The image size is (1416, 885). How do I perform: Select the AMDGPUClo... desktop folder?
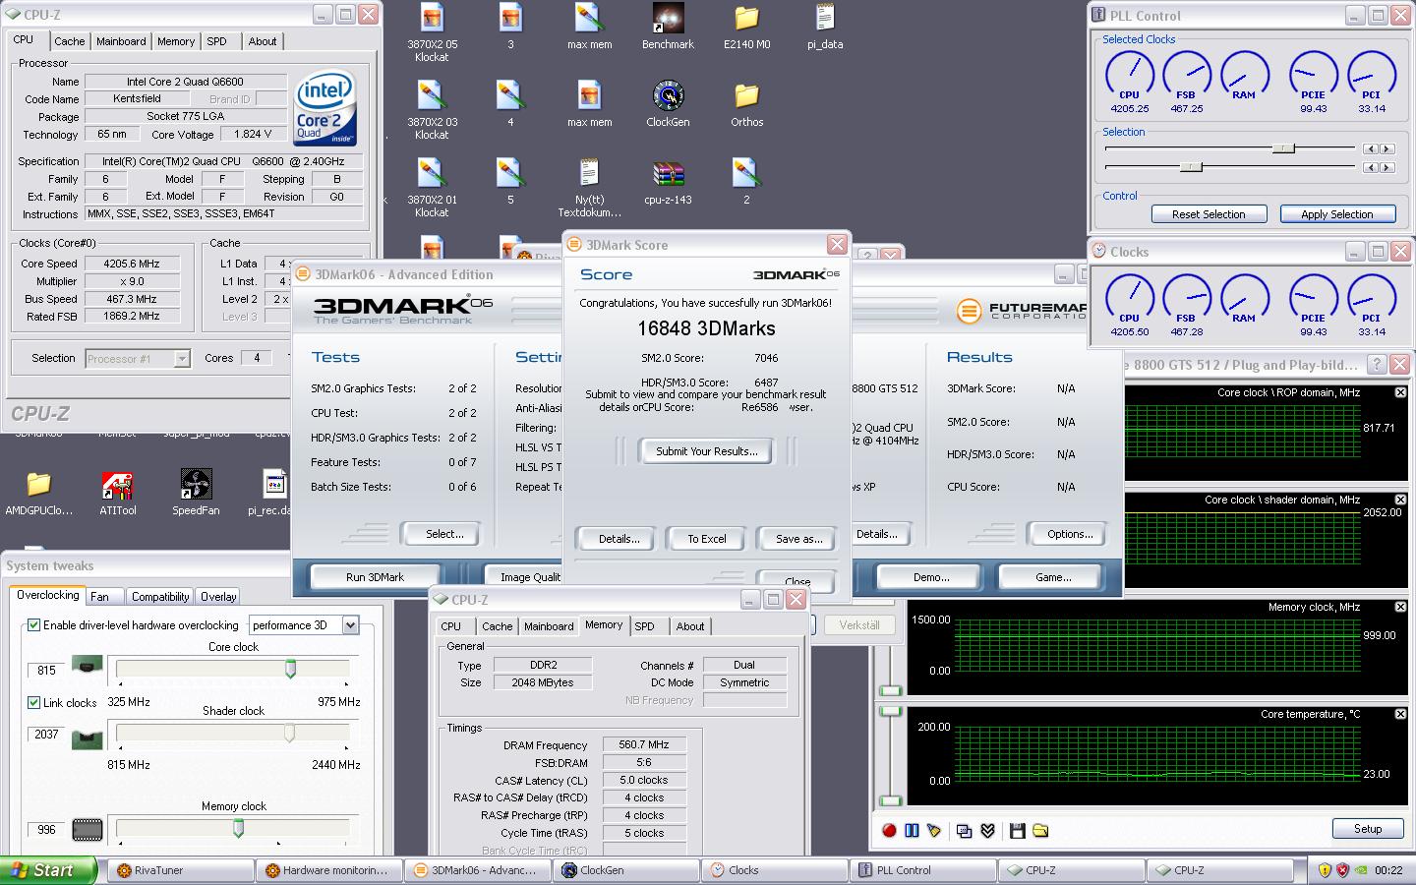(x=39, y=493)
